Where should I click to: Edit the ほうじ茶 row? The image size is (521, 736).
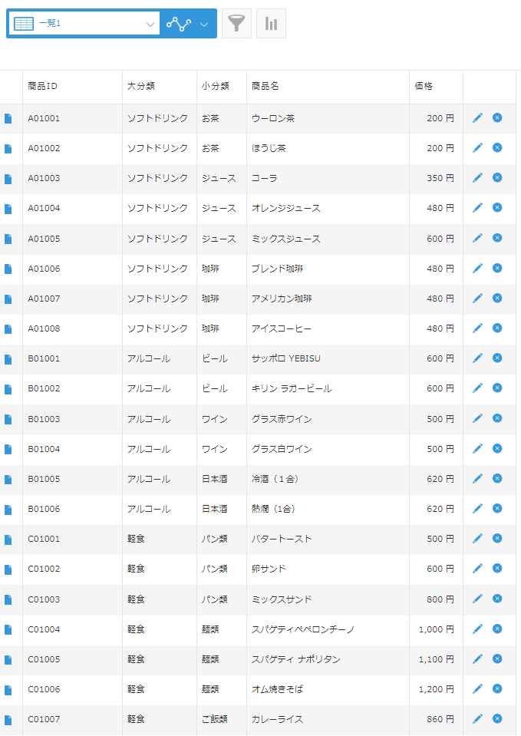[477, 148]
